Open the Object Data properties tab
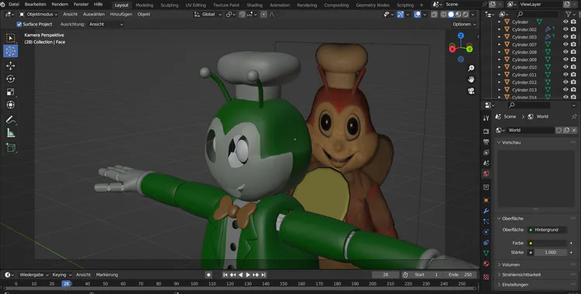The image size is (581, 294). pos(486,253)
